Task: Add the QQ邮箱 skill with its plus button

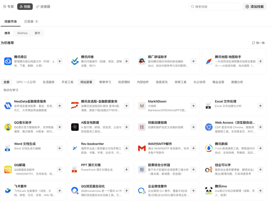Action: (x=59, y=170)
